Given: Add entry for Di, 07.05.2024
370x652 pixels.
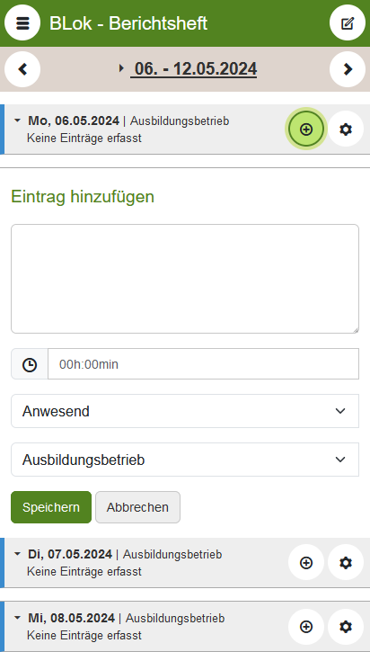Looking at the screenshot, I should point(306,563).
